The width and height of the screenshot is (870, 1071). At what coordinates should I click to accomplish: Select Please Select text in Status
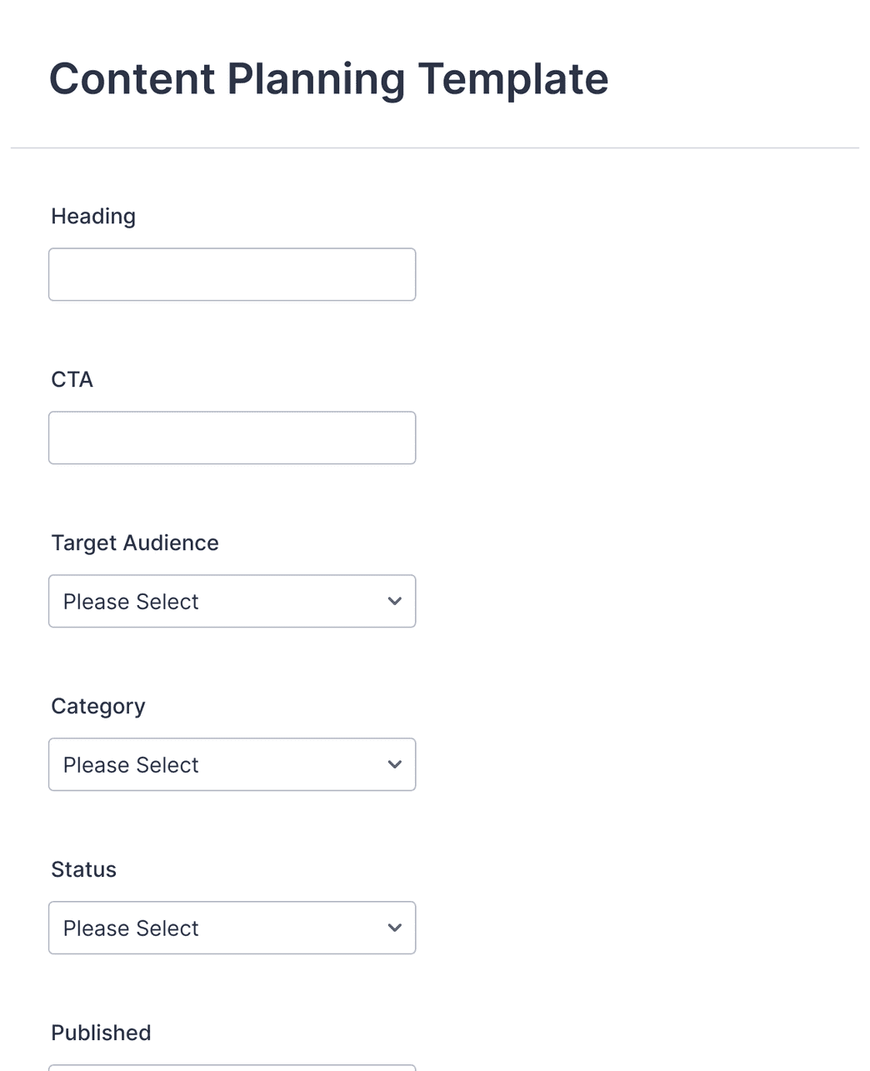point(129,928)
